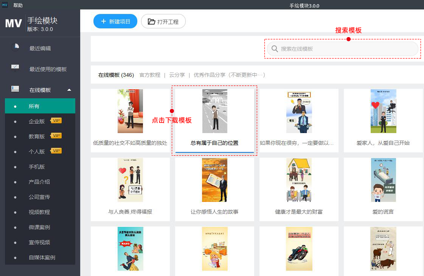Collapse the 在线模板 section with its arrow

click(x=68, y=90)
